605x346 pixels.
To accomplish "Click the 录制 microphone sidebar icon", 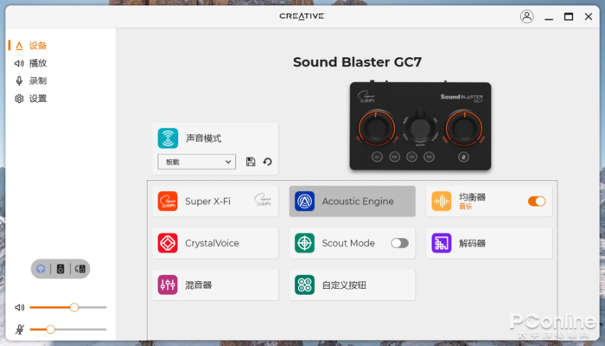I will [x=19, y=80].
